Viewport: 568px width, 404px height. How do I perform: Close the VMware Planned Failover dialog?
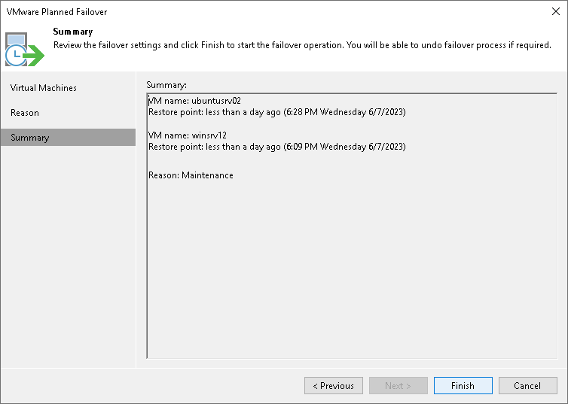point(556,11)
